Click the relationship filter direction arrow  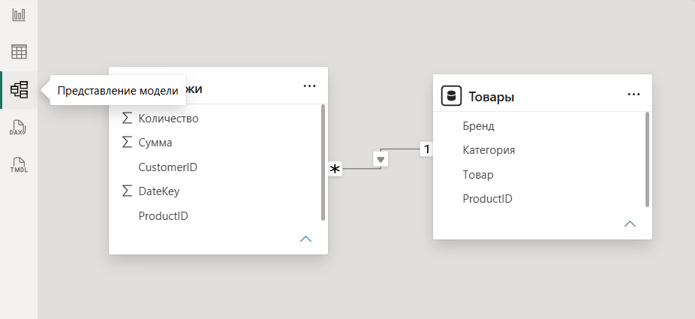(x=381, y=158)
